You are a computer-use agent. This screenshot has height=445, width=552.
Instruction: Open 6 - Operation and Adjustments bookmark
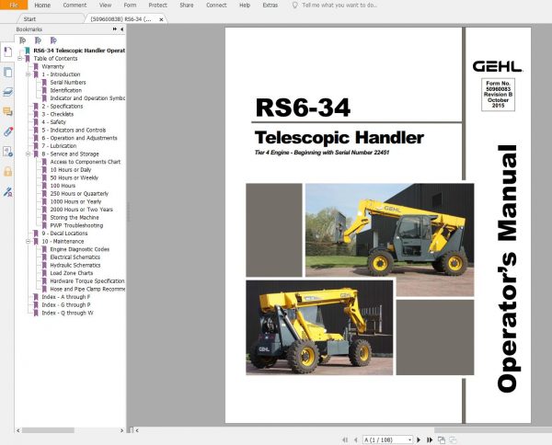(79, 138)
